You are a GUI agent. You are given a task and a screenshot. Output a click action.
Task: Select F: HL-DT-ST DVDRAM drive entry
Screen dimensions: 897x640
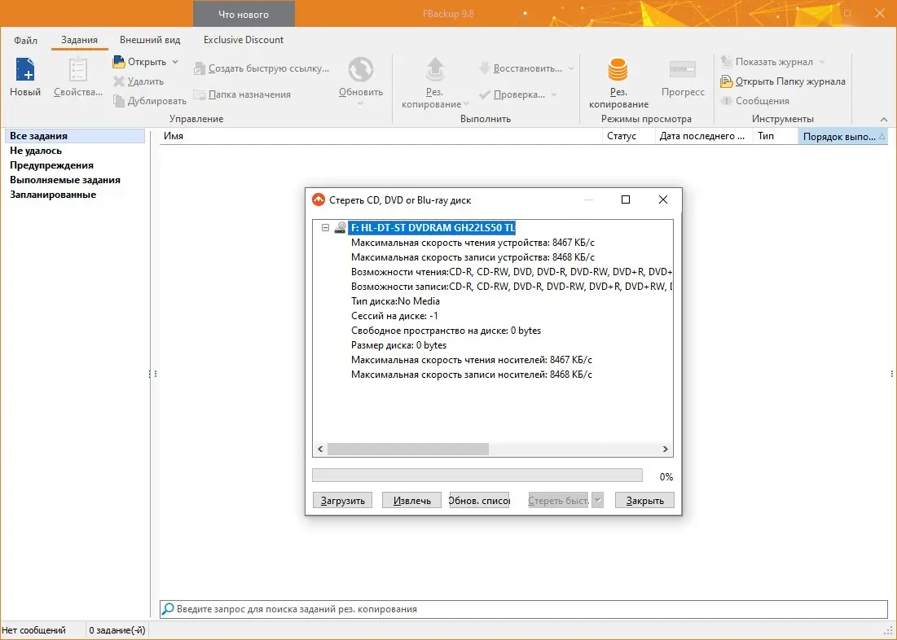click(x=433, y=228)
